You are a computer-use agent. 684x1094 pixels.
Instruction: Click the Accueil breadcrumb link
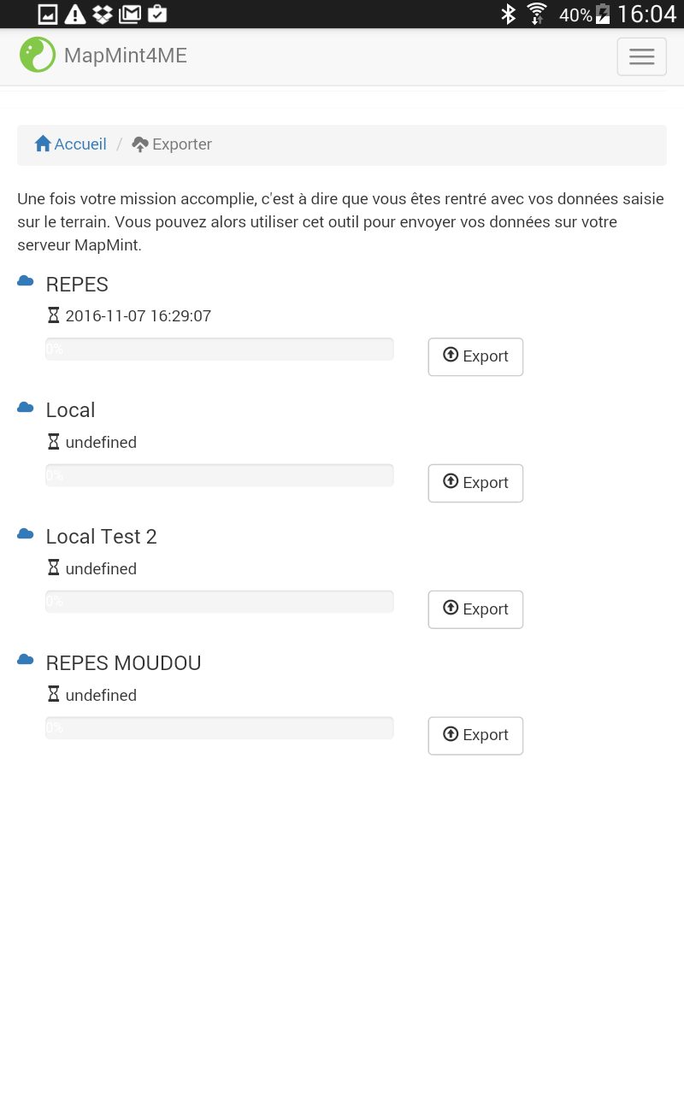[80, 144]
